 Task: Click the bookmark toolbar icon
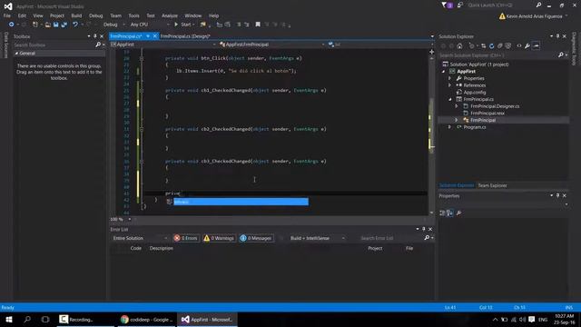pyautogui.click(x=258, y=25)
